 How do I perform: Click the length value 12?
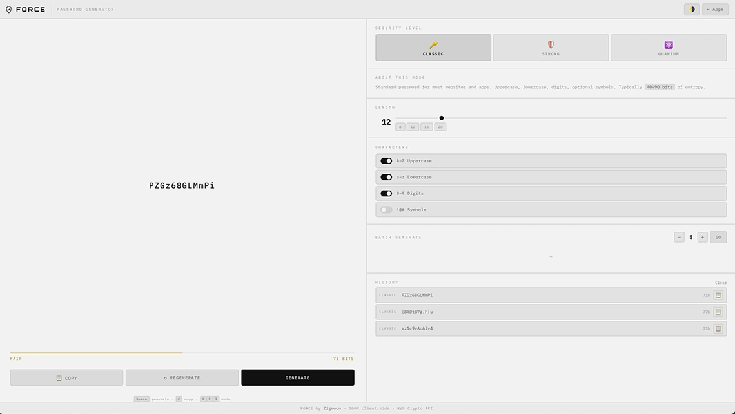(x=386, y=122)
